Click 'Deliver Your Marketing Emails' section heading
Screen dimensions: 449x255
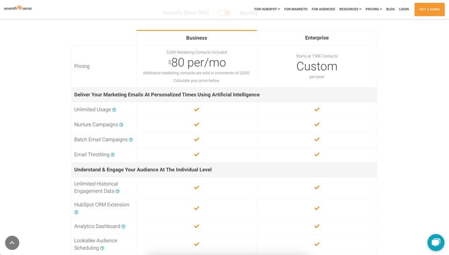point(167,95)
